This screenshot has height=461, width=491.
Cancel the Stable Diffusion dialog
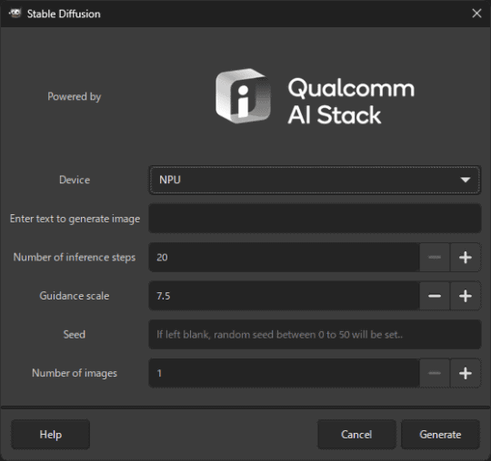356,435
